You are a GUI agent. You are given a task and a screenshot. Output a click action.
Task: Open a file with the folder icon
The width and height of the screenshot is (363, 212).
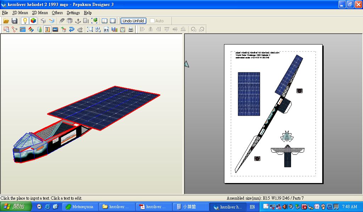tap(6, 21)
